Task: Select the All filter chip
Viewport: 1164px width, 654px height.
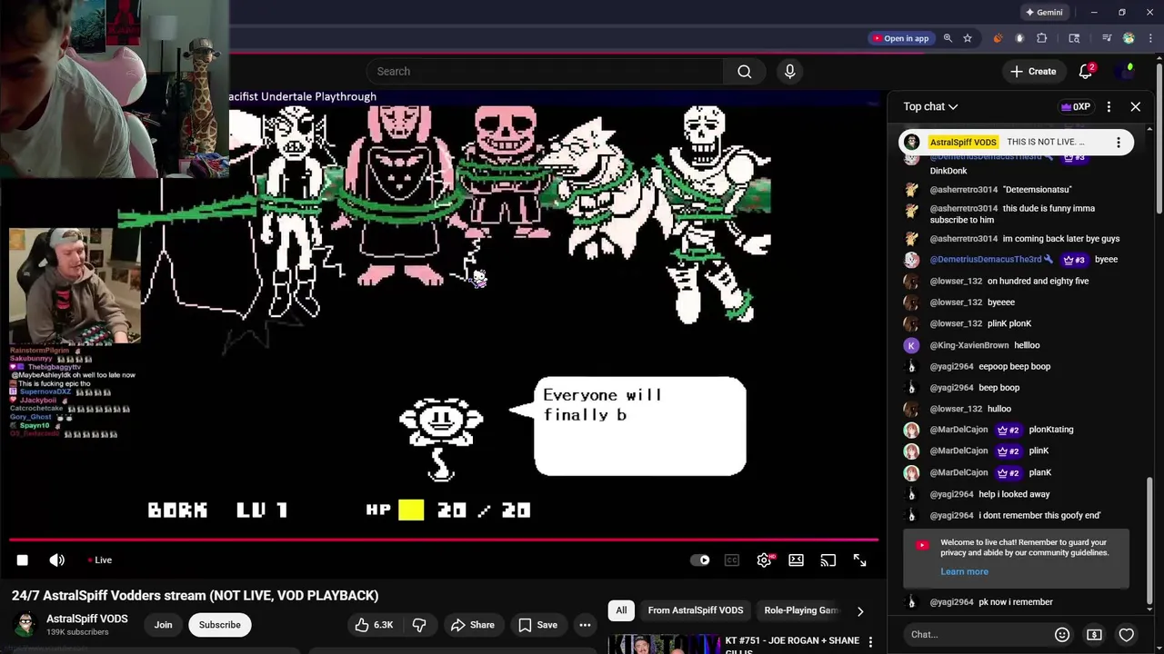Action: click(x=621, y=610)
